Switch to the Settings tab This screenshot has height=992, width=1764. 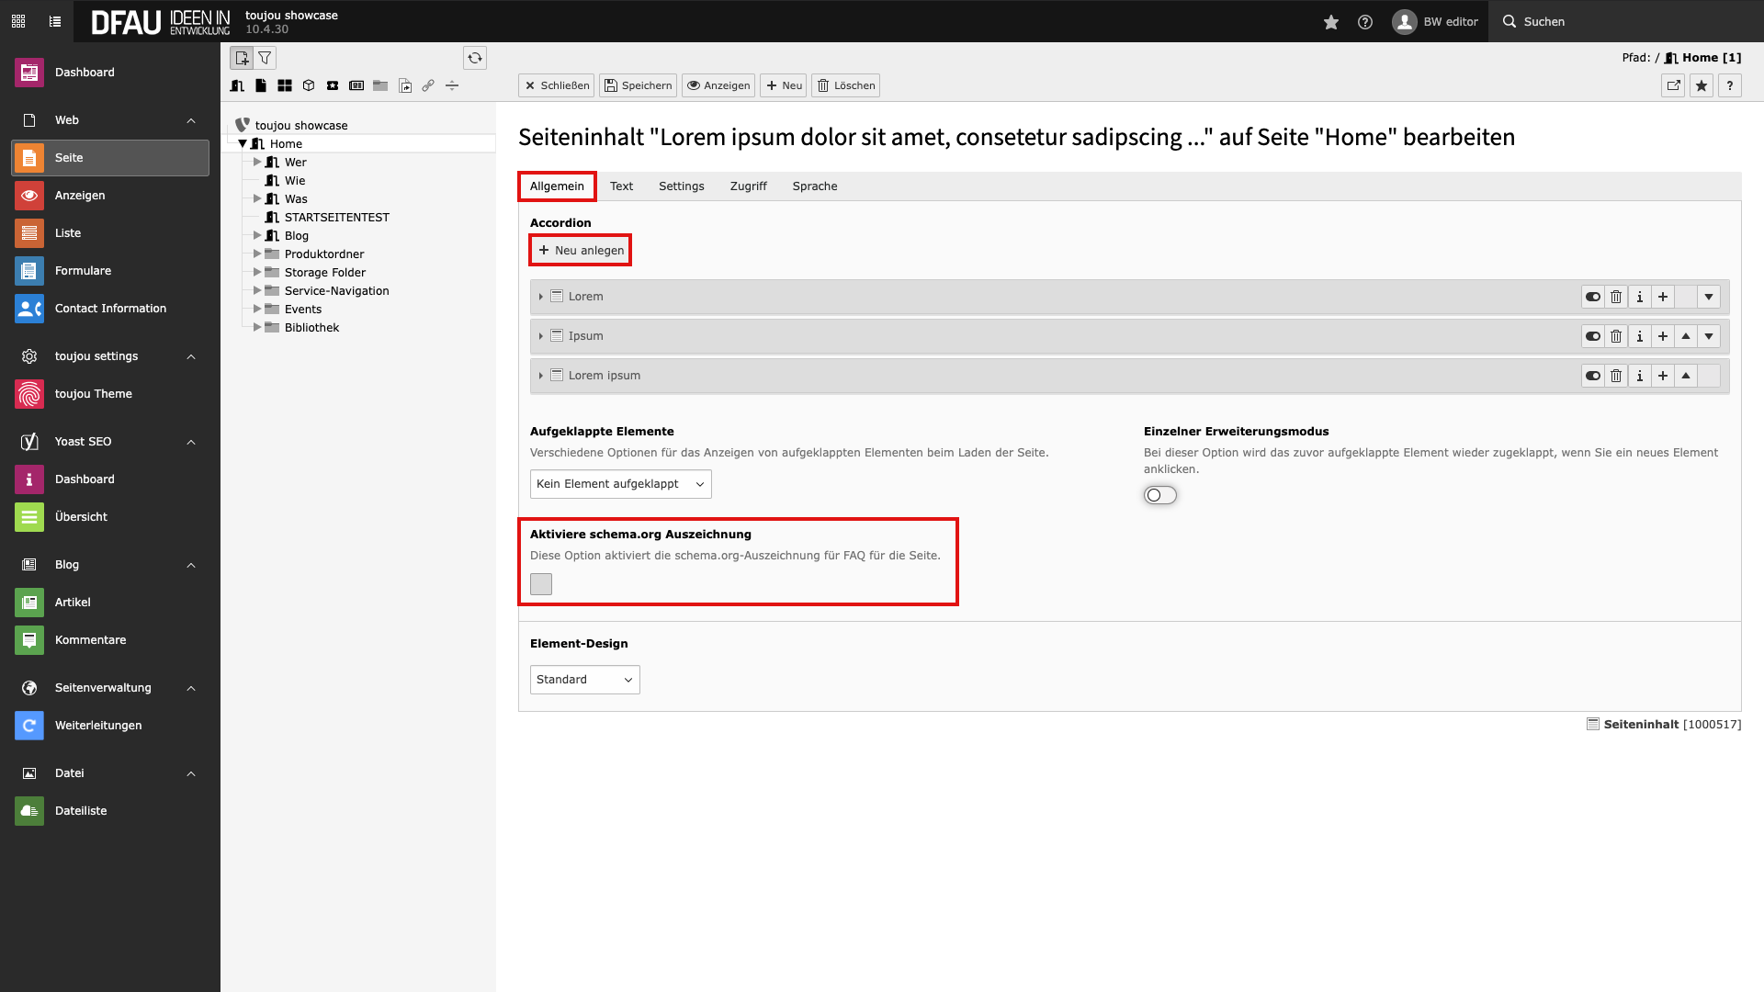(681, 186)
